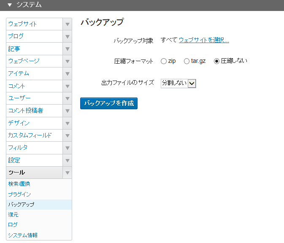Click the ツール sidebar menu heading
284x243 pixels.
coord(35,173)
